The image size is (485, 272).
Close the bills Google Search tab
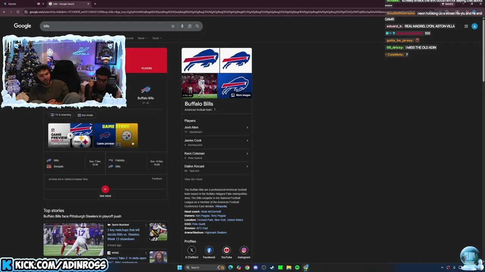(88, 4)
